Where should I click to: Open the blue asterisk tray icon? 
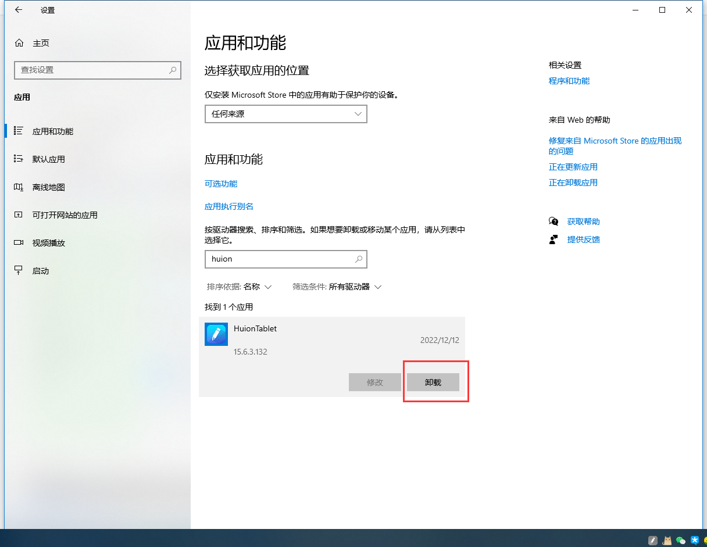695,541
